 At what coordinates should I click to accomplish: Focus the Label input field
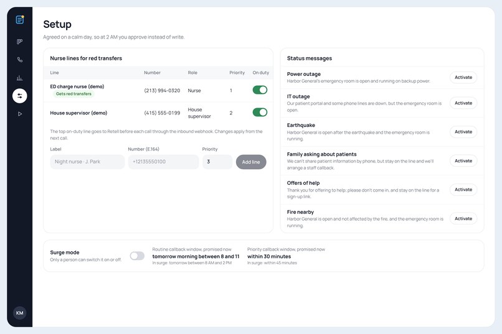click(x=87, y=162)
